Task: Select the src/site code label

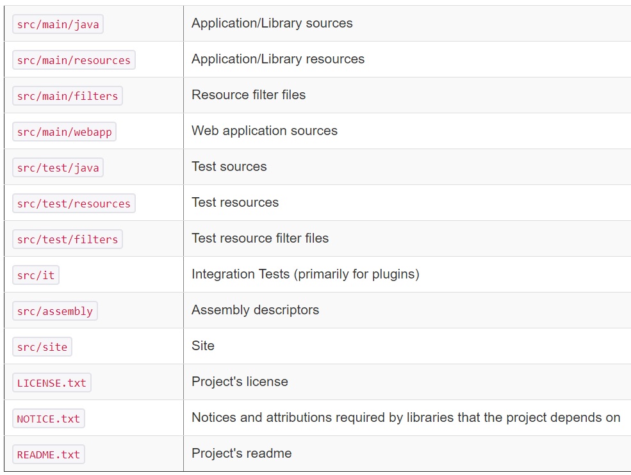Action: (42, 347)
